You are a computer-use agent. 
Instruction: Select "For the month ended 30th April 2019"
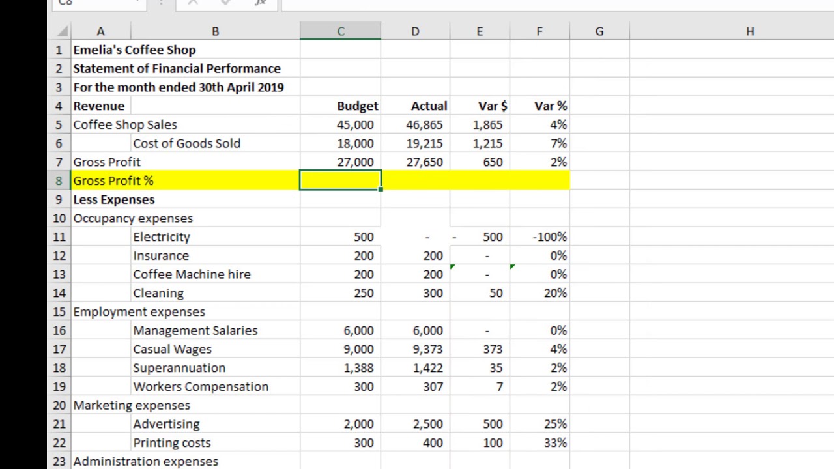pyautogui.click(x=179, y=87)
